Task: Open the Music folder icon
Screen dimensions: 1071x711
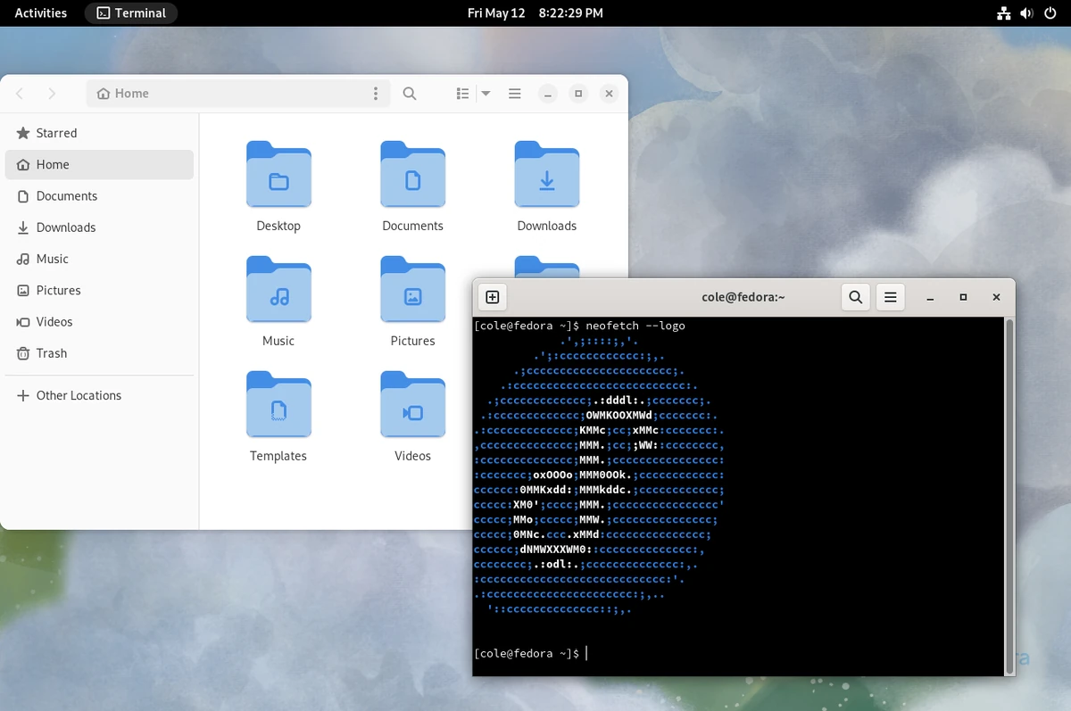Action: click(x=278, y=290)
